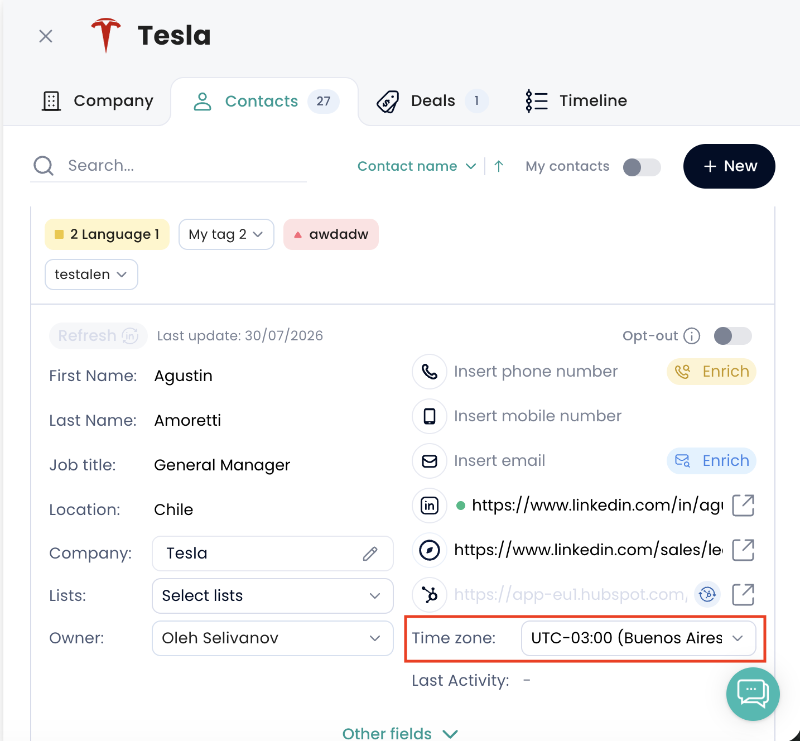Screen dimensions: 800x741
Task: Click the email envelope icon
Action: click(430, 461)
